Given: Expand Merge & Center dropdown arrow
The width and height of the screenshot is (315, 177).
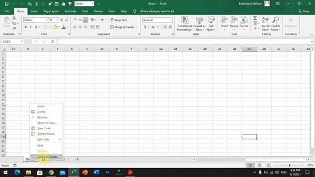Looking at the screenshot, I should (137, 27).
